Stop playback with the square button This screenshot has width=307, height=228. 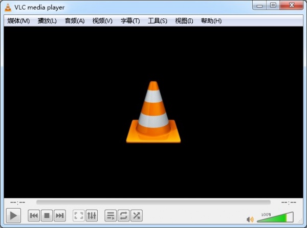click(x=47, y=216)
